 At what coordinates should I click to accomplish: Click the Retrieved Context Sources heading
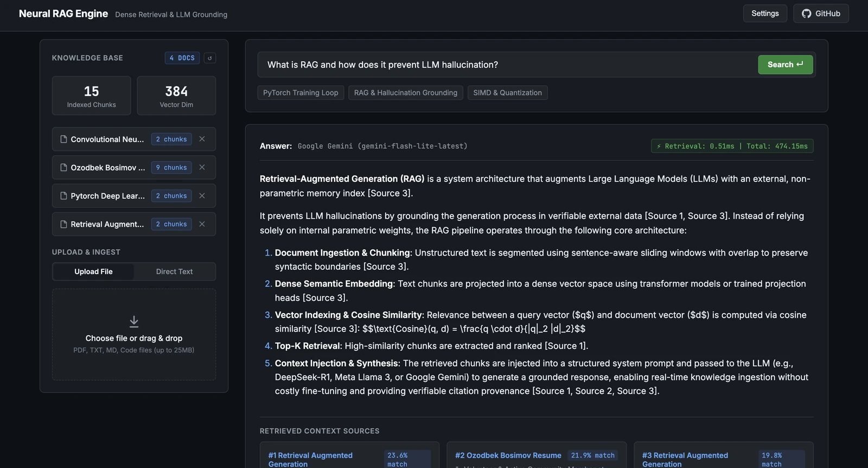coord(320,431)
